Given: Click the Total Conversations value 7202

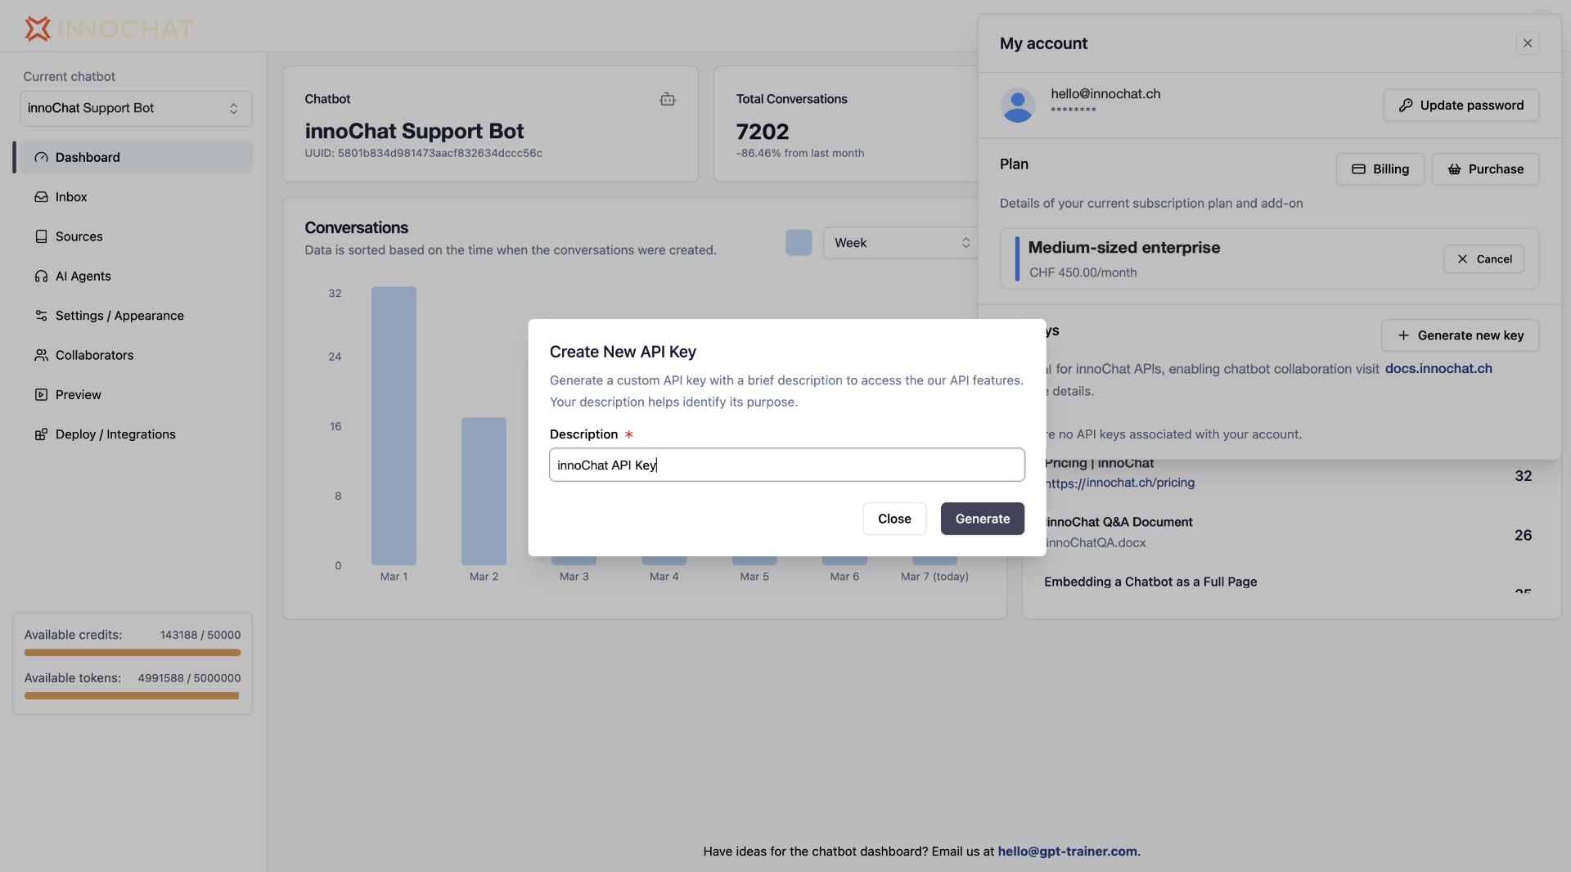Looking at the screenshot, I should (763, 132).
